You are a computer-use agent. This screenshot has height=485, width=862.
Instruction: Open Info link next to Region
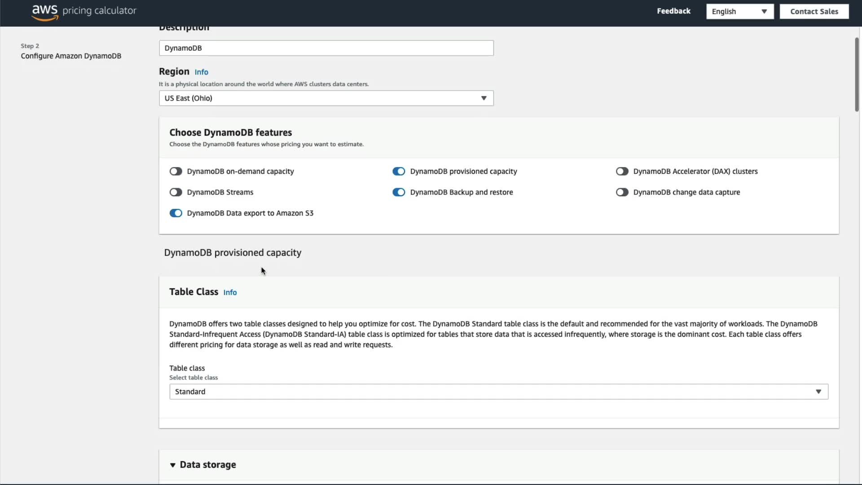click(201, 72)
